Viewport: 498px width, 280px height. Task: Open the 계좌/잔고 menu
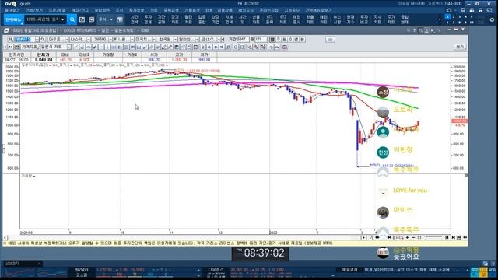(79, 10)
